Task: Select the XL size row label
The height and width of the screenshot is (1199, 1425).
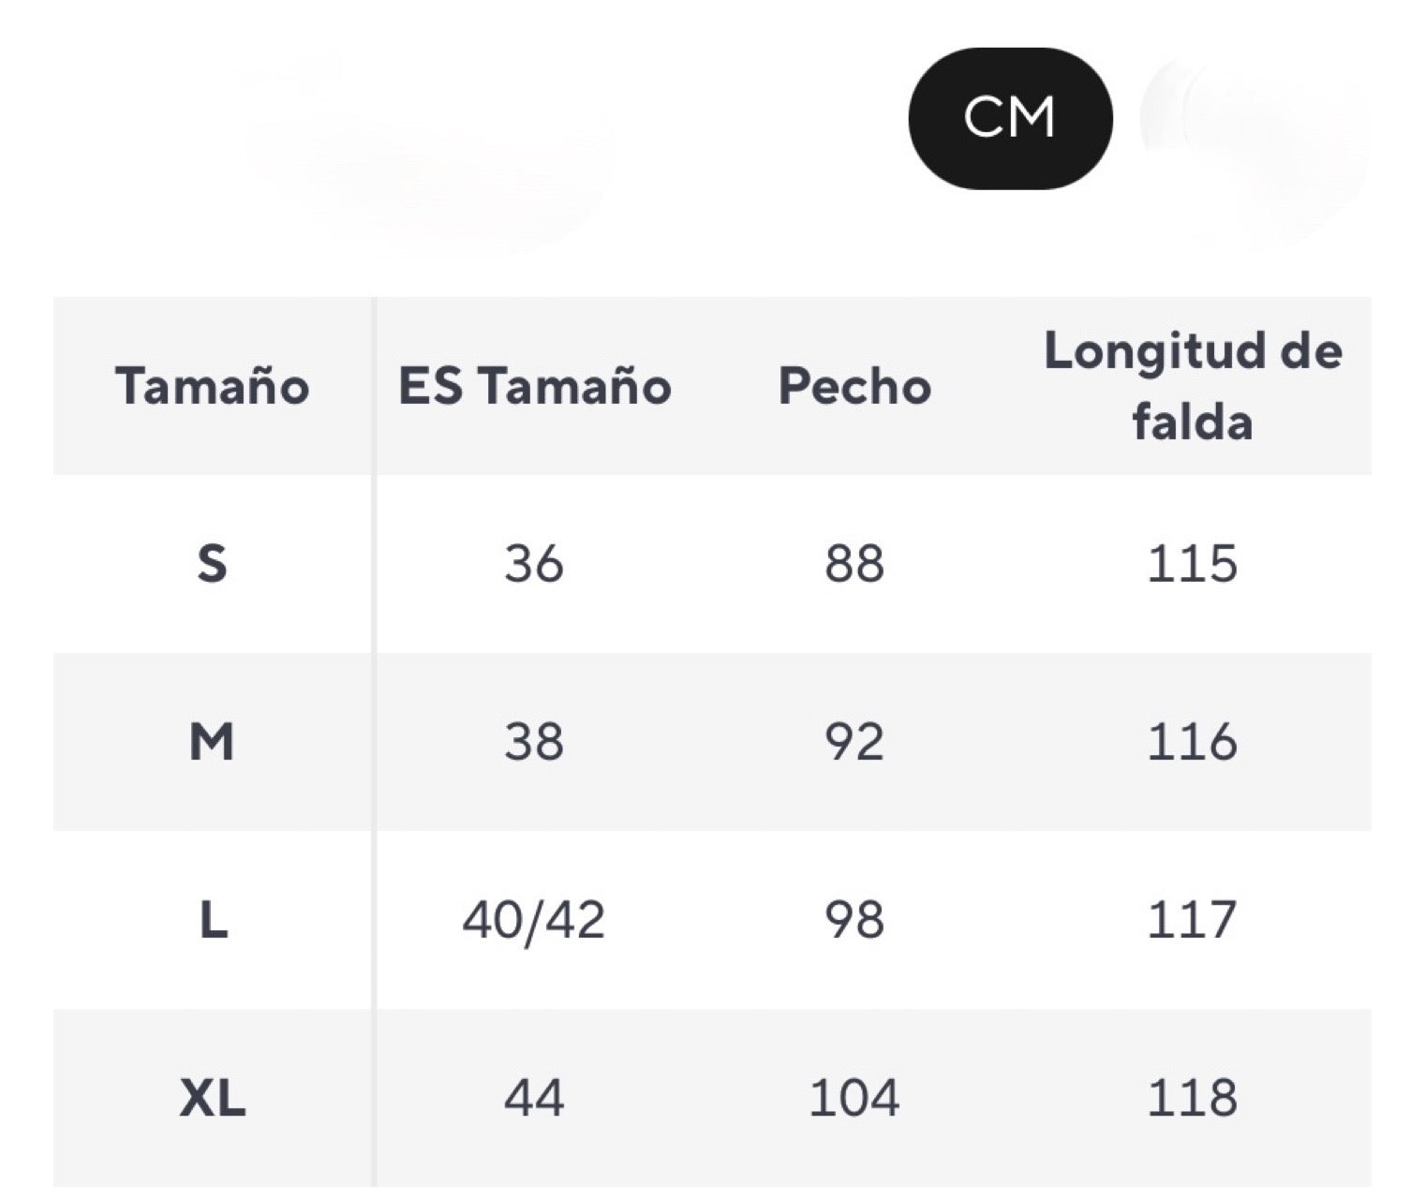Action: tap(213, 1098)
